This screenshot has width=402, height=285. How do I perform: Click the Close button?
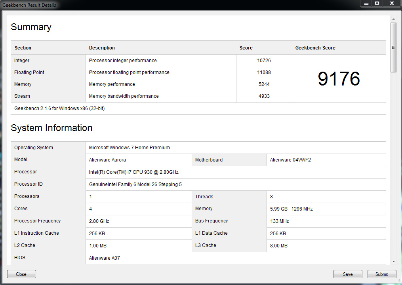pyautogui.click(x=21, y=274)
